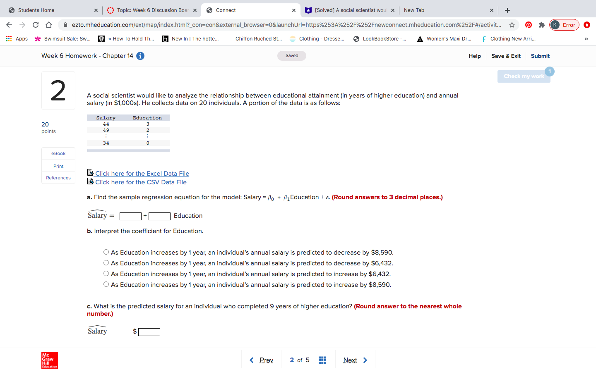This screenshot has height=372, width=596.
Task: Click the Check my work button
Action: [x=524, y=76]
